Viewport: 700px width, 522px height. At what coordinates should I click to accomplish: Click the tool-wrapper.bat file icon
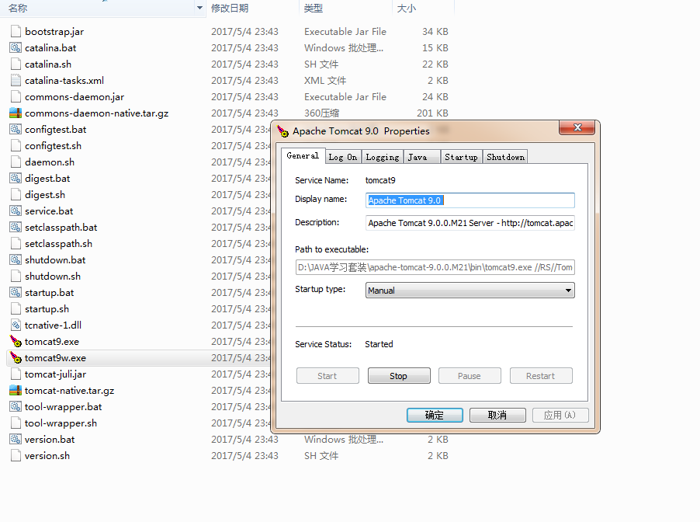click(16, 407)
